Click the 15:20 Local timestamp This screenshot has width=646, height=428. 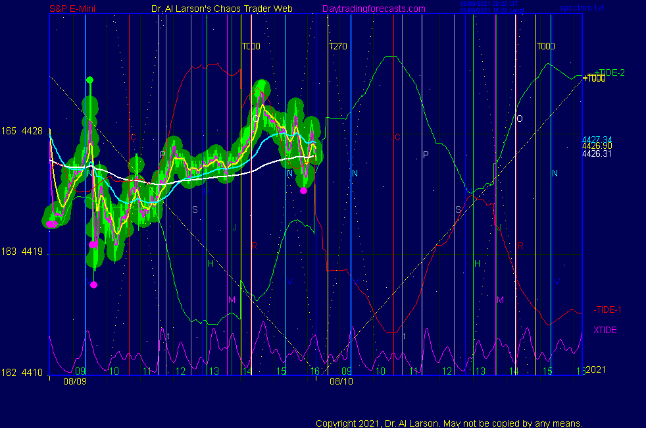click(492, 11)
